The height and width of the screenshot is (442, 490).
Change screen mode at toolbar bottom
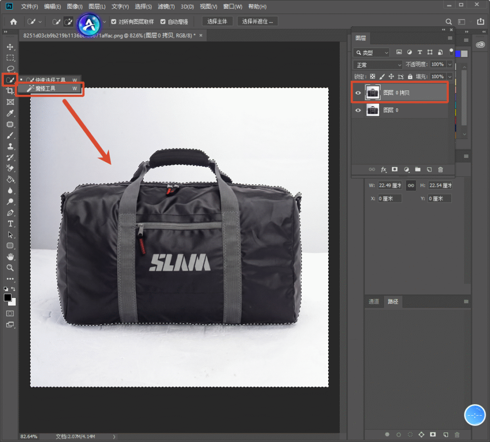pos(10,325)
